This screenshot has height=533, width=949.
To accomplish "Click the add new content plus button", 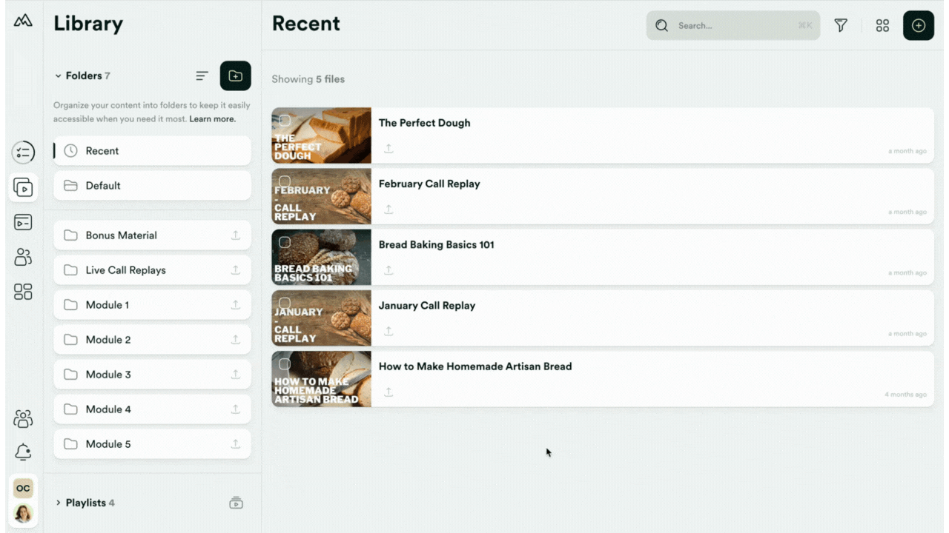I will click(x=919, y=25).
